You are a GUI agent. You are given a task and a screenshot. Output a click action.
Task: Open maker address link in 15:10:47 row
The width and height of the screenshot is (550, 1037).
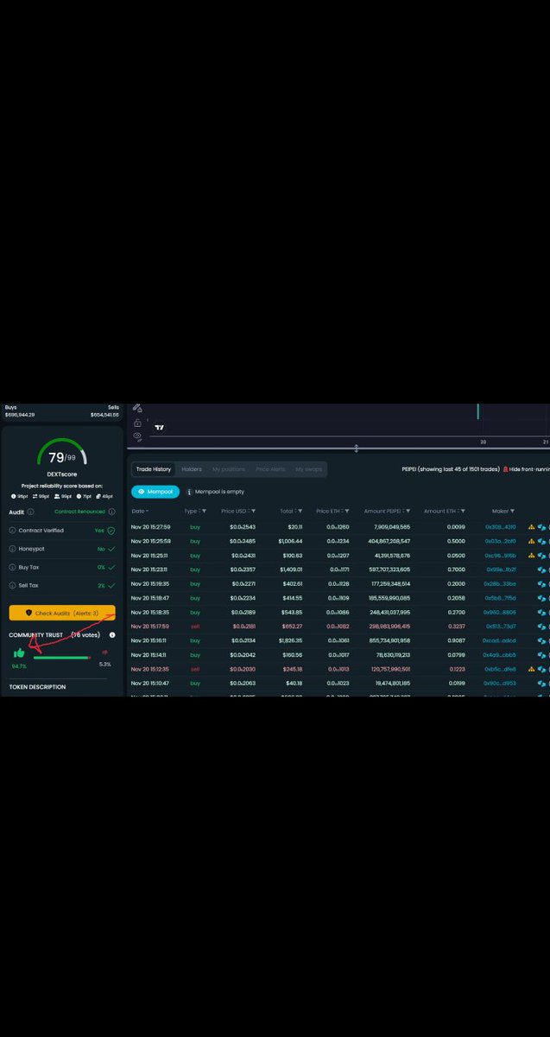click(x=500, y=684)
